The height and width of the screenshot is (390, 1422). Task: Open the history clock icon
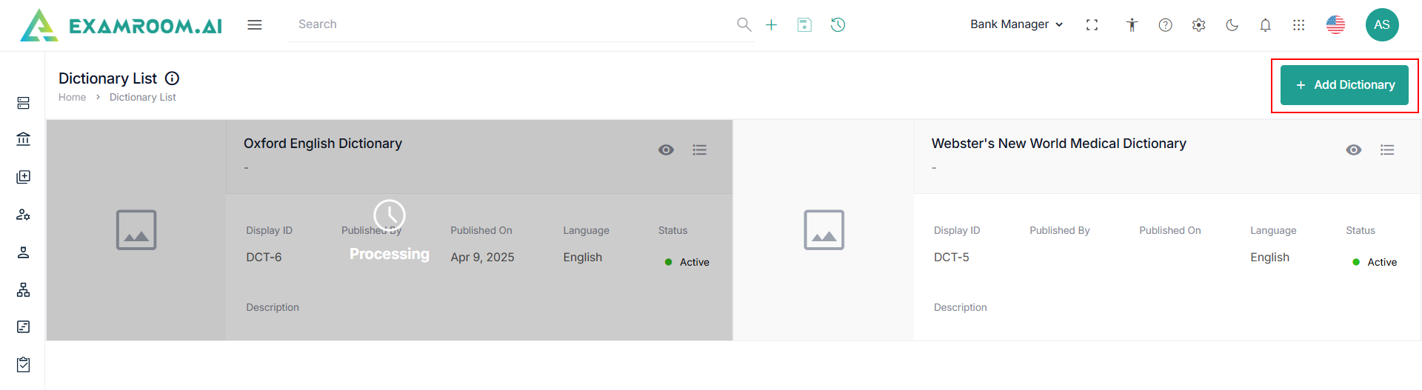[x=838, y=25]
